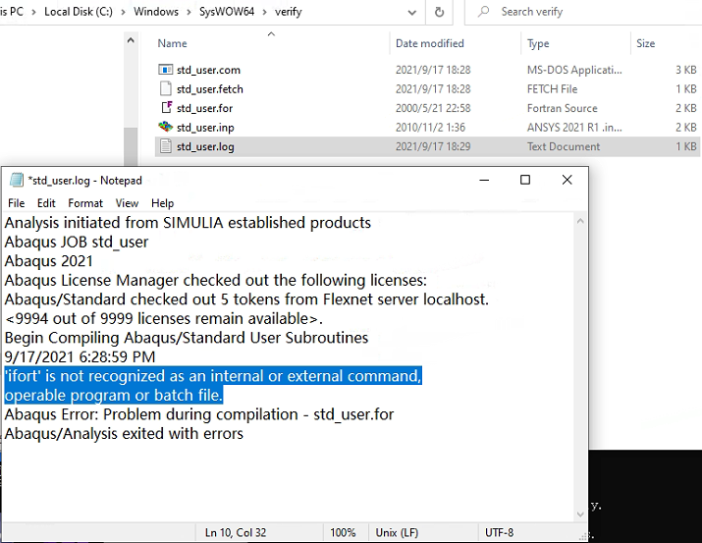Image resolution: width=702 pixels, height=543 pixels.
Task: Click the std_user.fetch file icon
Action: pos(165,88)
